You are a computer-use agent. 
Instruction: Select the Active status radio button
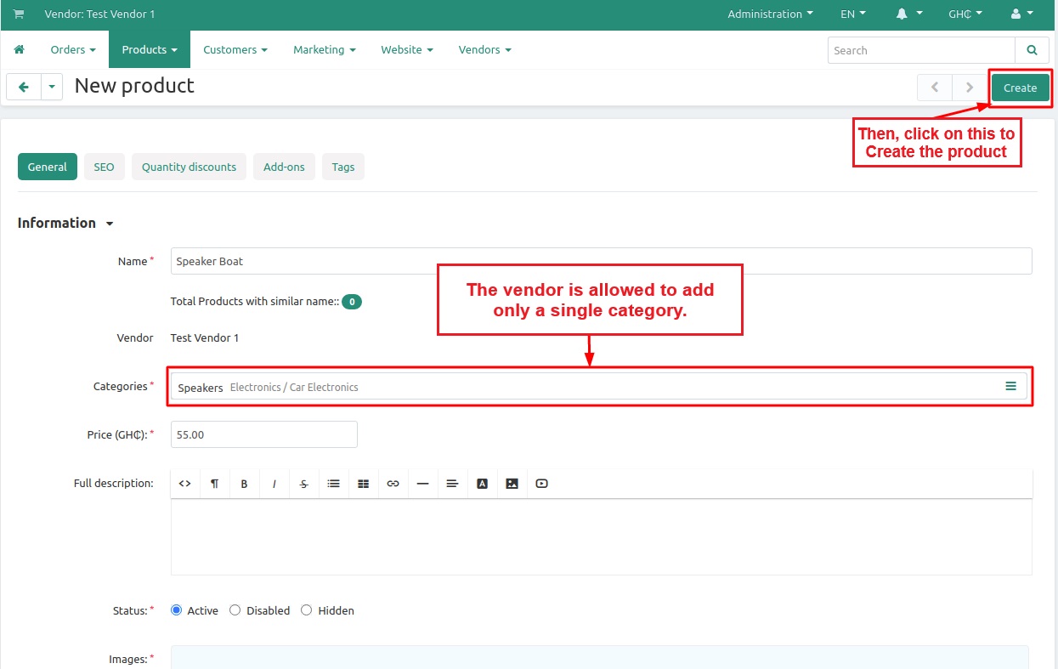[x=177, y=610]
